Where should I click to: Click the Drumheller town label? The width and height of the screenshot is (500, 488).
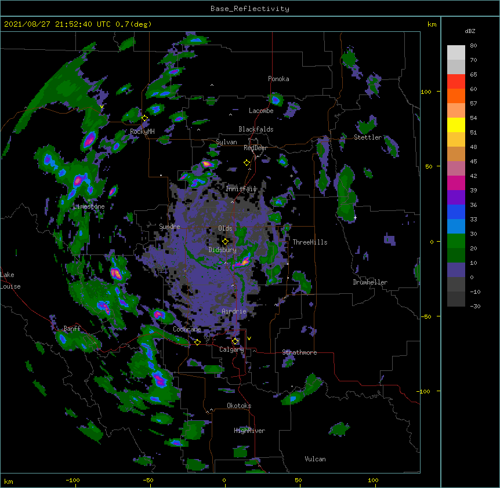click(370, 282)
